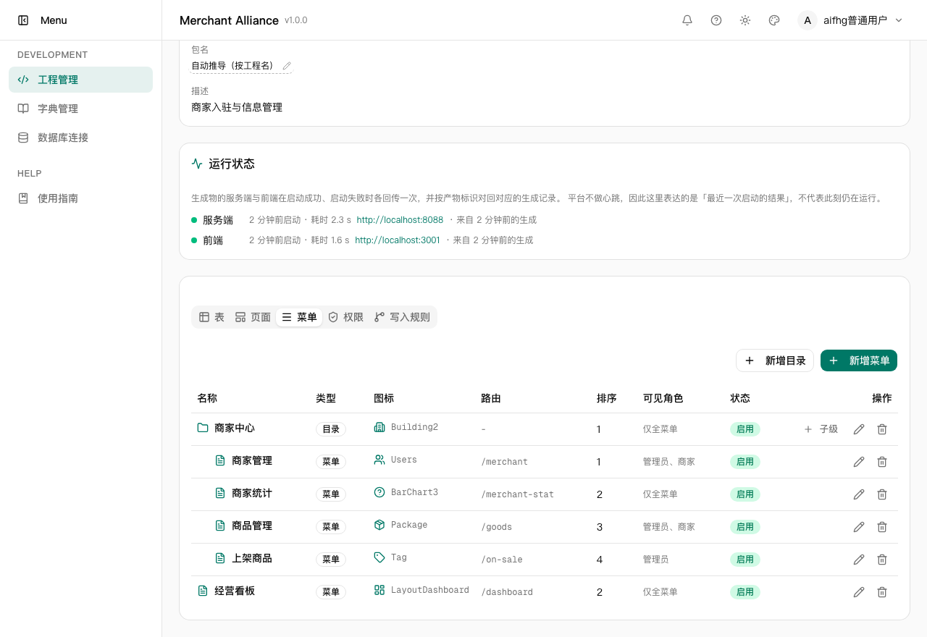Select the 菜单 tab
The width and height of the screenshot is (927, 637).
click(299, 317)
